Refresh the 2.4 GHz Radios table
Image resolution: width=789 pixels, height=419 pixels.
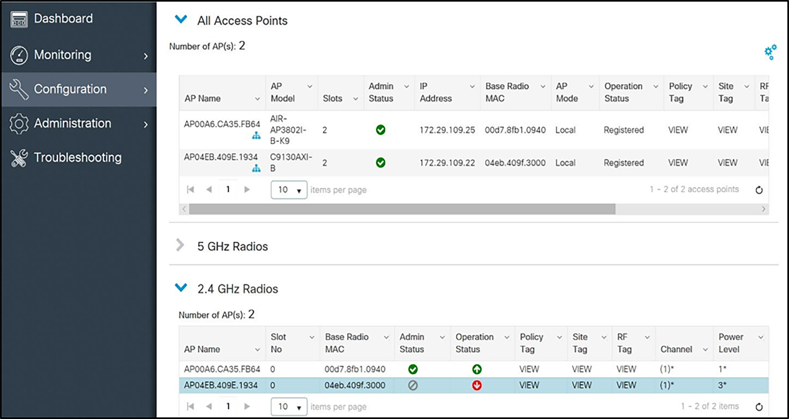[x=760, y=407]
